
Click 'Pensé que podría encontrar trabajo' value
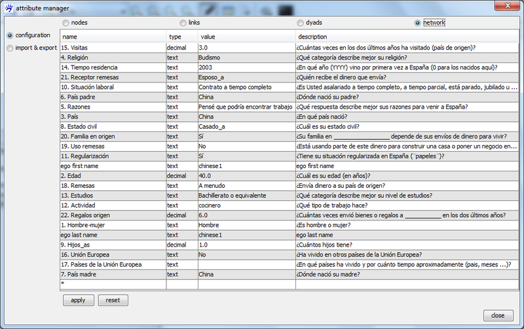(x=247, y=107)
